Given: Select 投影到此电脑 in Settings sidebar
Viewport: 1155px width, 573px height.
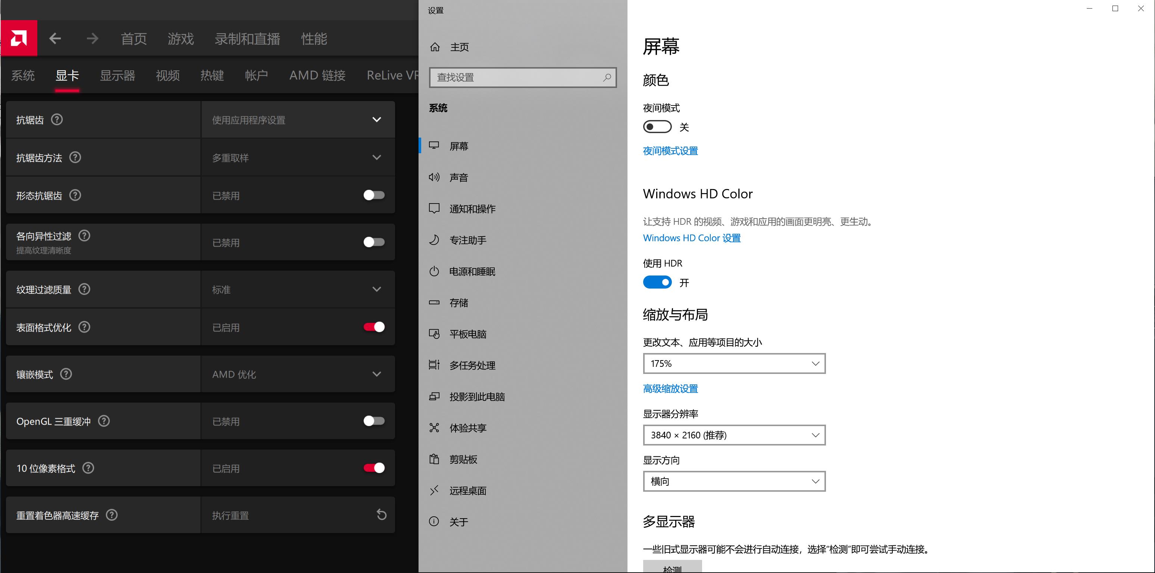Looking at the screenshot, I should click(477, 397).
